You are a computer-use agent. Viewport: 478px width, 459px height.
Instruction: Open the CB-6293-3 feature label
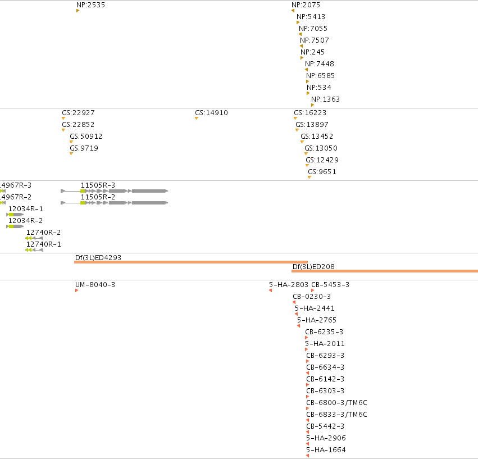pos(325,356)
